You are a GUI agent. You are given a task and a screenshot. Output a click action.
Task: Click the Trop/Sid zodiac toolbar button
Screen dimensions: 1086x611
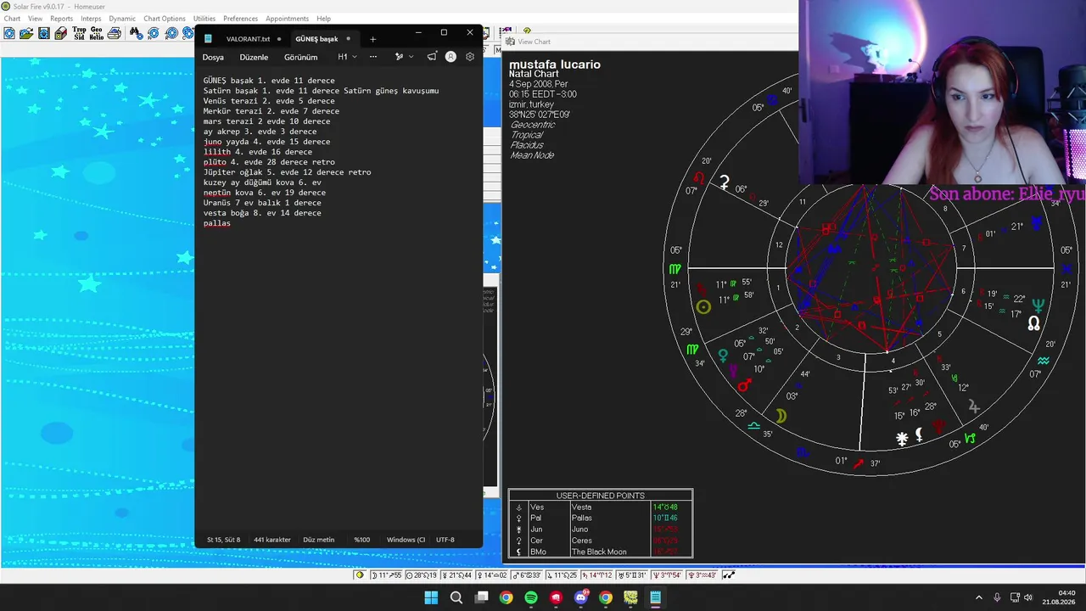point(79,33)
